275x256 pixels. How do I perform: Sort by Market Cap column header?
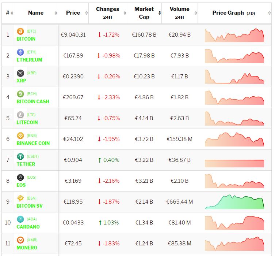(x=144, y=13)
